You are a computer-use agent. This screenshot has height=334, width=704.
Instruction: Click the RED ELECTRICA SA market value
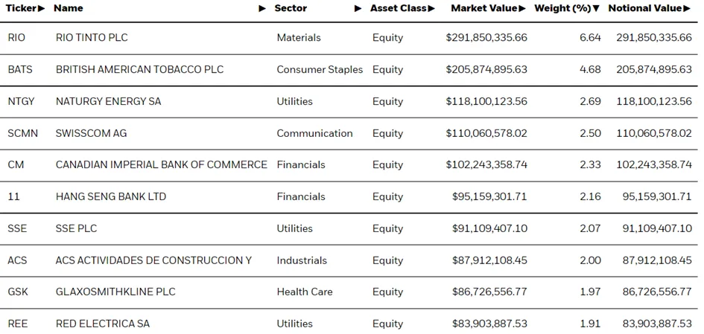pyautogui.click(x=489, y=324)
